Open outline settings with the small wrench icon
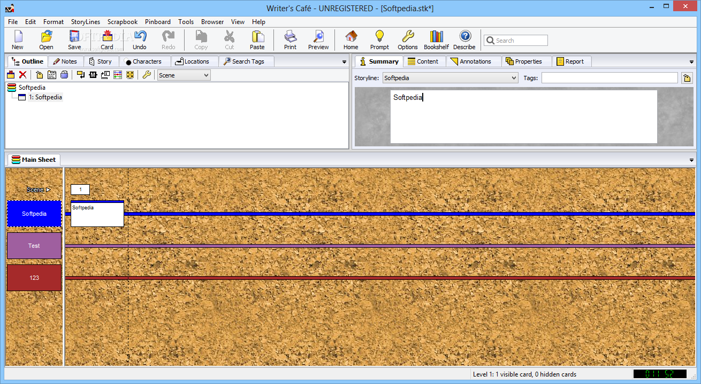The width and height of the screenshot is (701, 384). (x=147, y=75)
